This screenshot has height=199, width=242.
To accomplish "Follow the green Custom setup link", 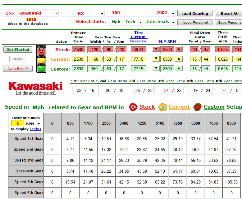I will (x=214, y=107).
